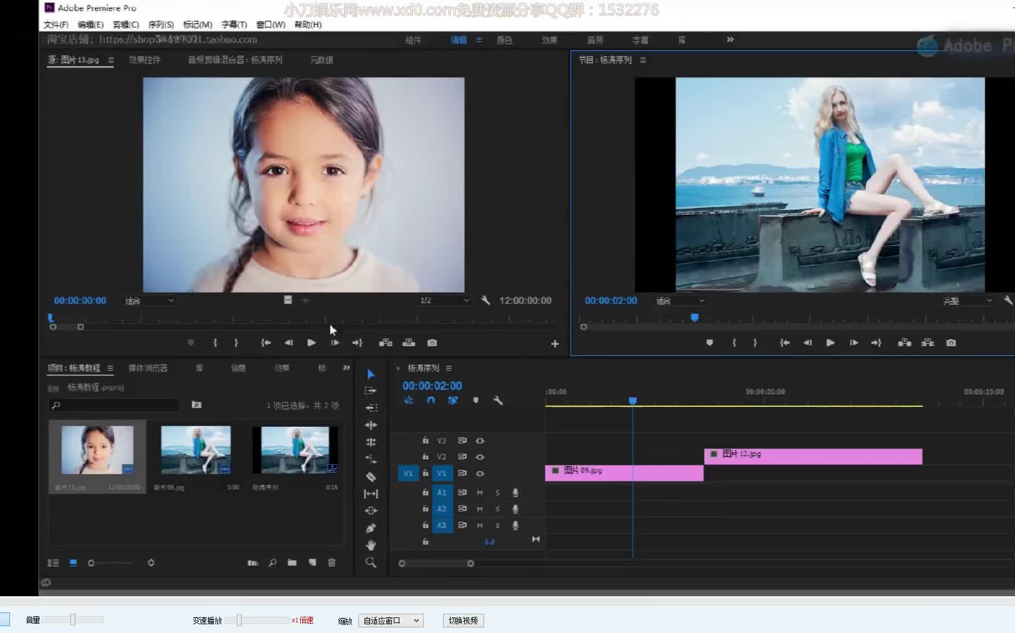This screenshot has height=633, width=1015.
Task: Expand the workspace overflow chevron
Action: 730,40
